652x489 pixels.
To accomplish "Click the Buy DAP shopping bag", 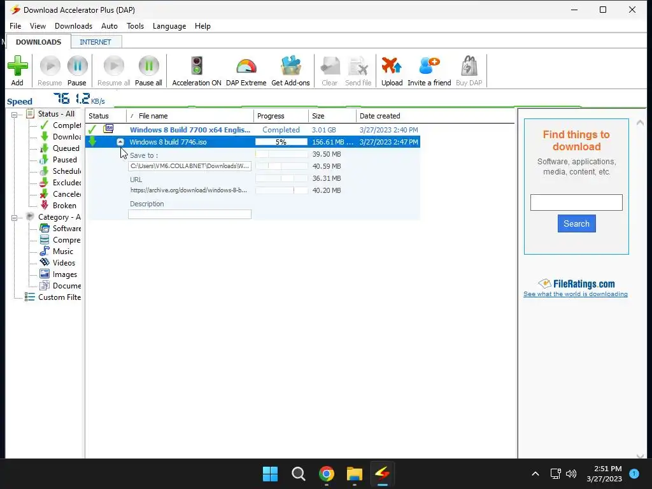I will tap(469, 66).
